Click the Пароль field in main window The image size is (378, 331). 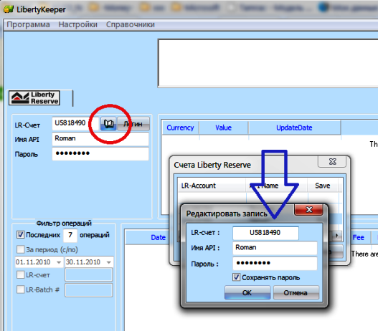100,153
